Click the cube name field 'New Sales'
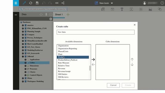 point(96,32)
